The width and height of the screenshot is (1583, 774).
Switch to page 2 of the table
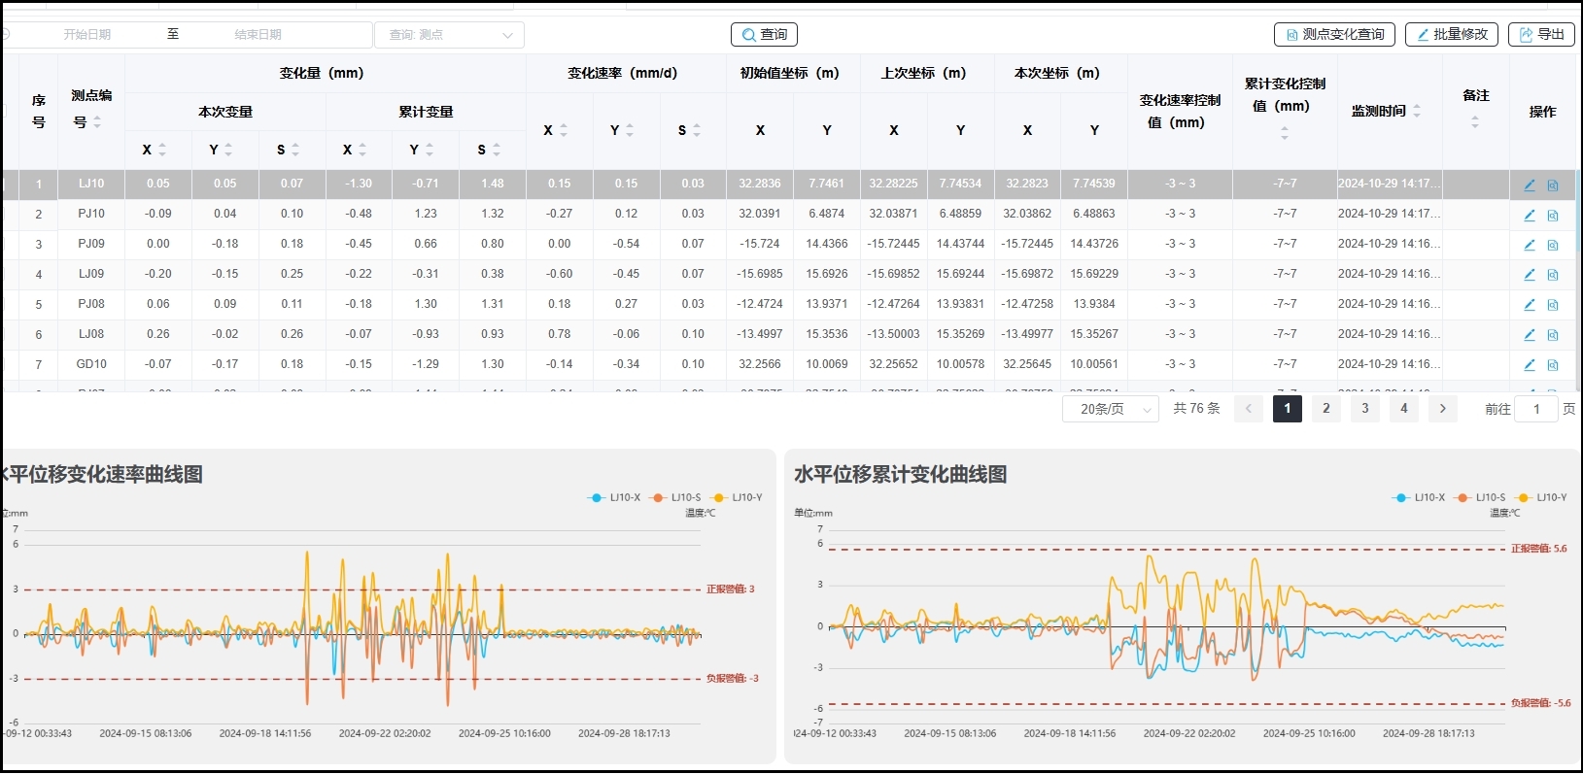(x=1326, y=409)
